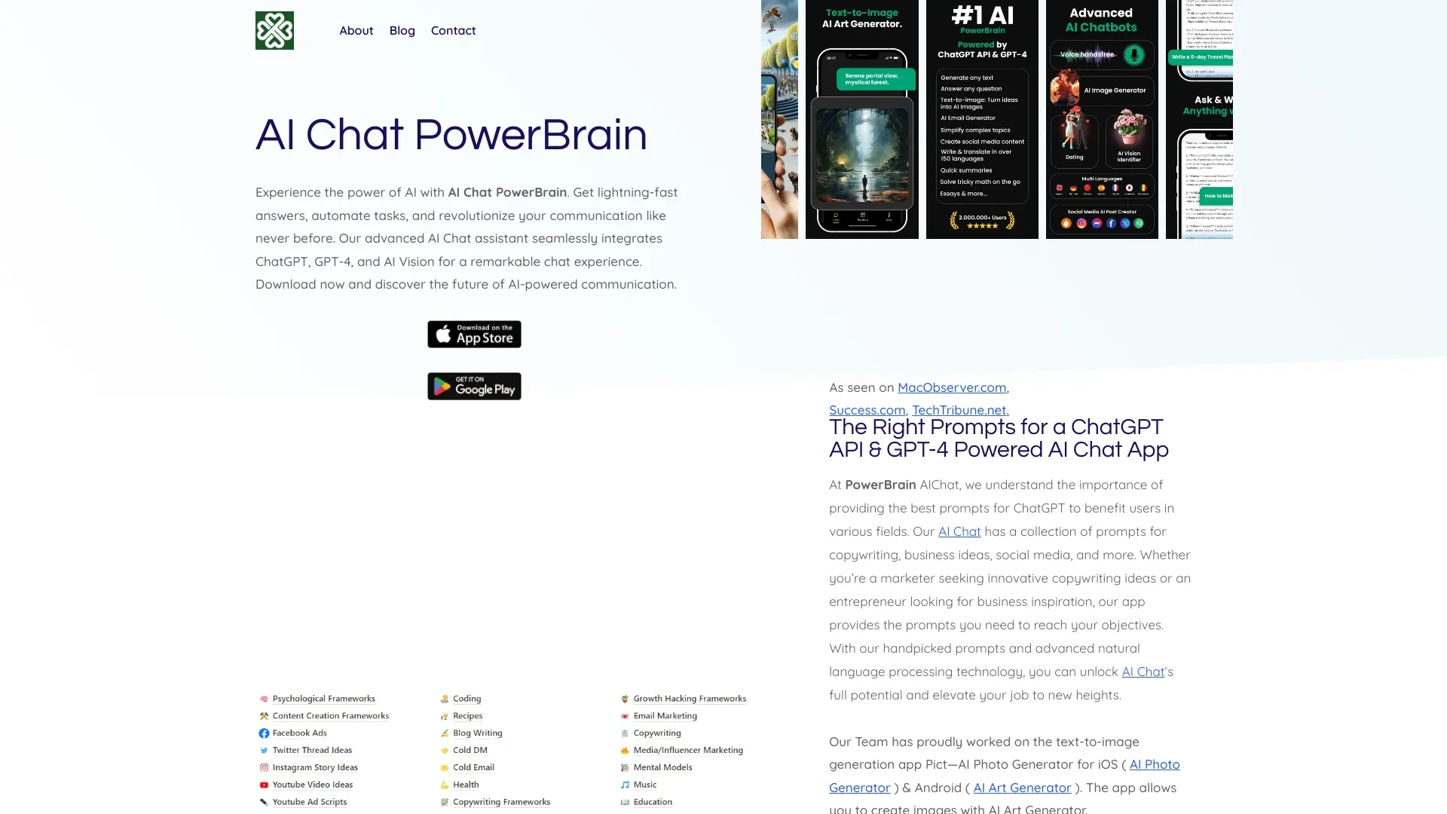Click the MacObserver.com link
The image size is (1447, 814).
pyautogui.click(x=951, y=387)
